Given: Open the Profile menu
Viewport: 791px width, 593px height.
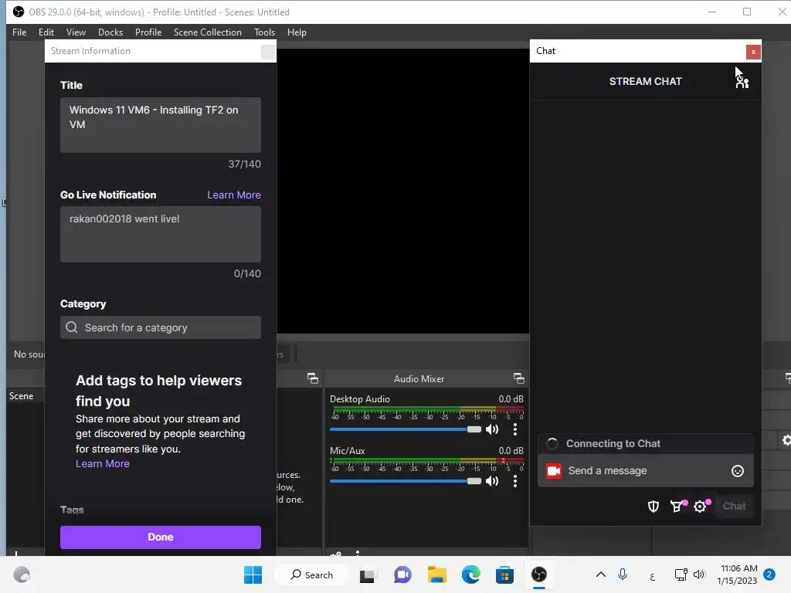Looking at the screenshot, I should [x=148, y=32].
